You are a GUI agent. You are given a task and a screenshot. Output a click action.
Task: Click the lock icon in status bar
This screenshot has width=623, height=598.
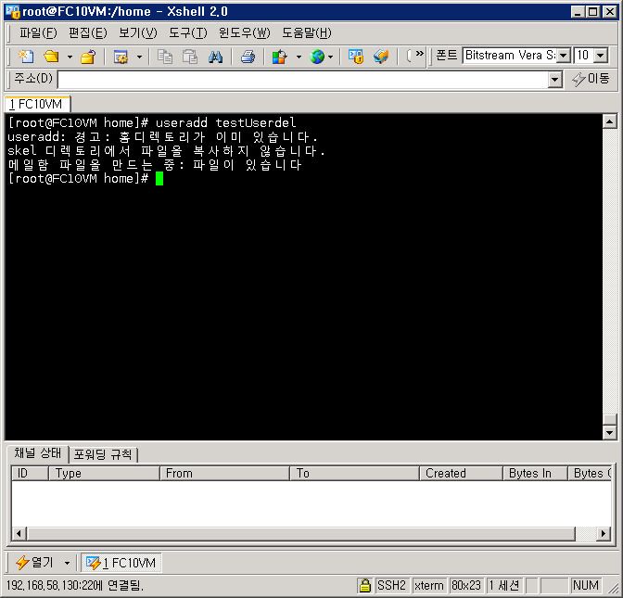[x=364, y=586]
